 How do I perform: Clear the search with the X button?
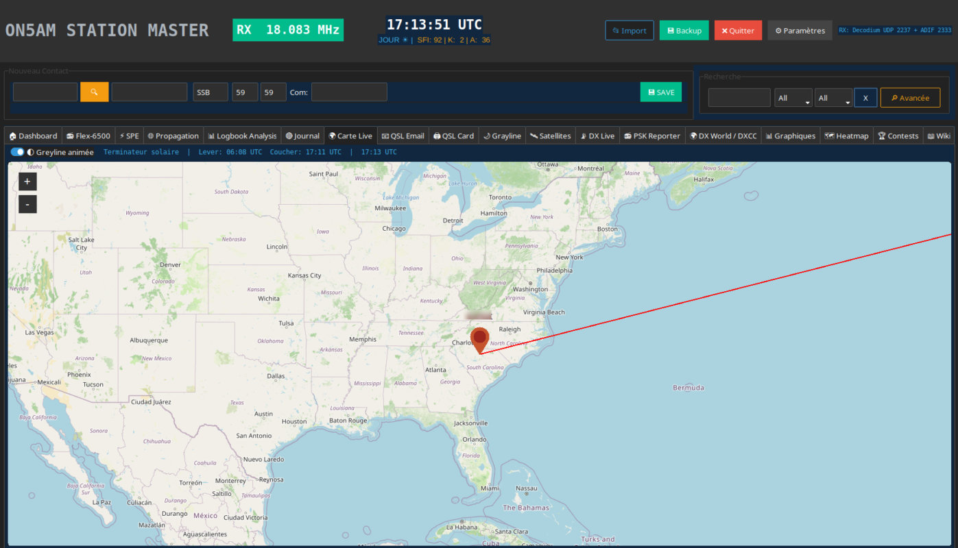point(865,98)
